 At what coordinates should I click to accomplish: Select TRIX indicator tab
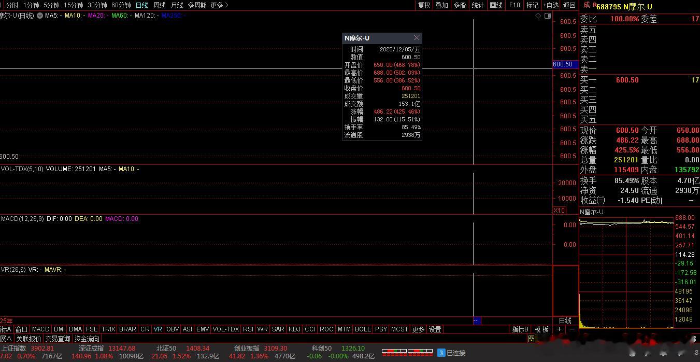(108, 329)
